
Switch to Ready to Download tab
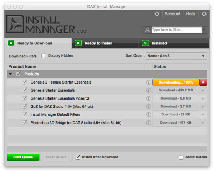(x=38, y=43)
